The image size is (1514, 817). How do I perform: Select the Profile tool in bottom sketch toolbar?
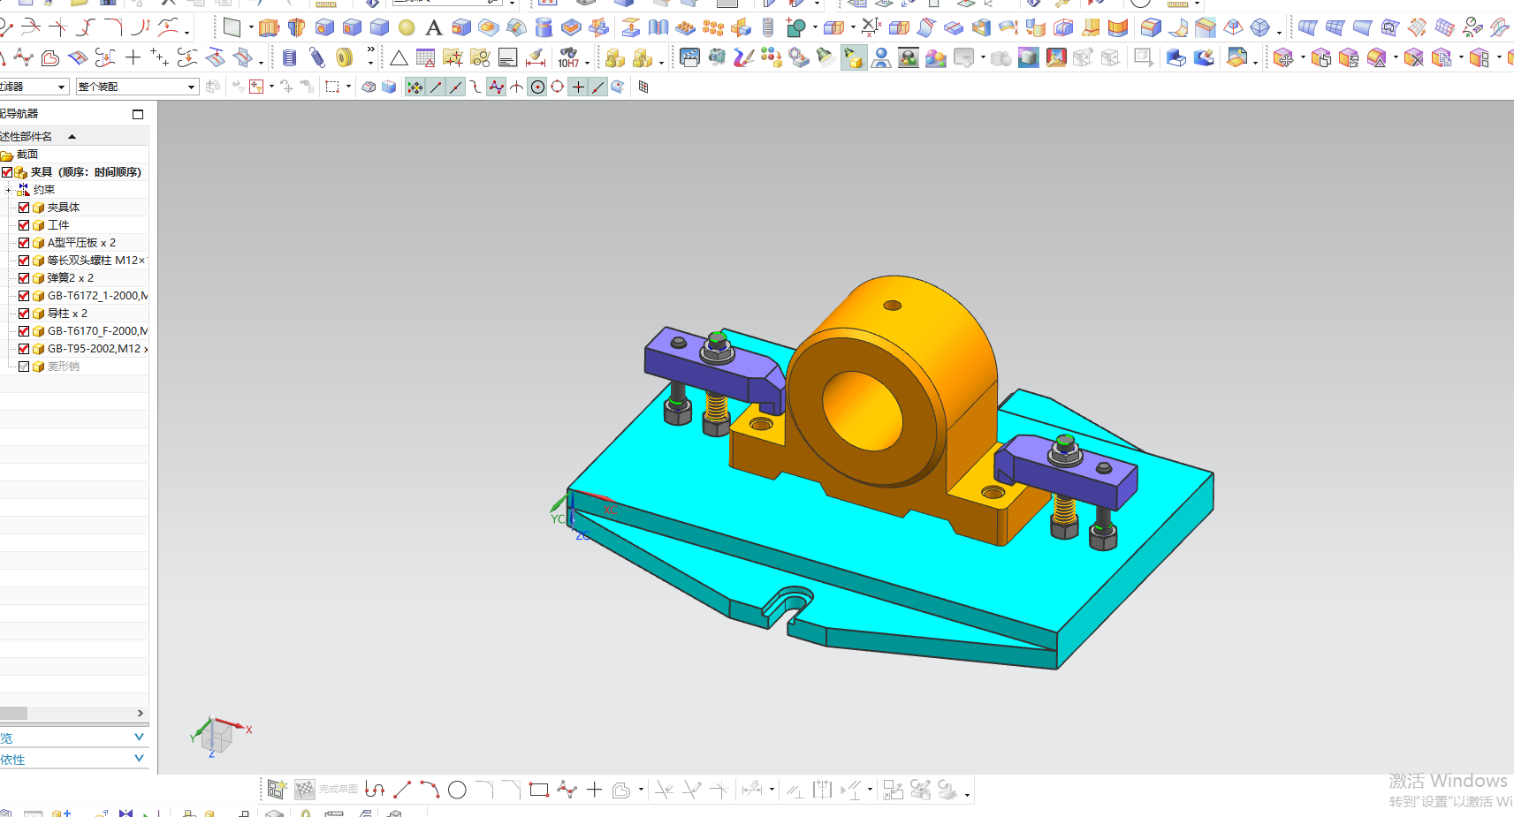375,790
